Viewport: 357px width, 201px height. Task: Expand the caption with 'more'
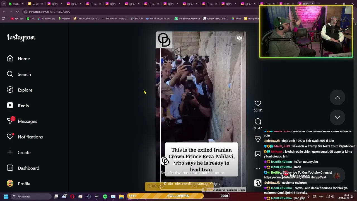(219, 173)
